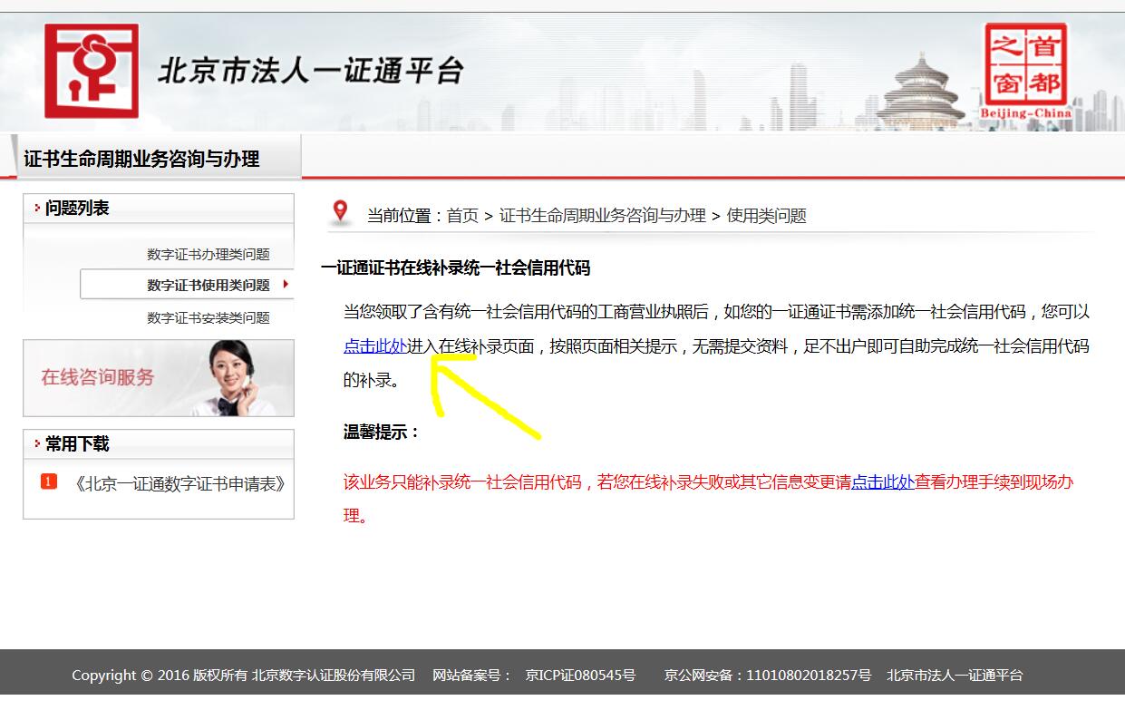Collapse the 数字证书使用类问题 category
The width and height of the screenshot is (1125, 710).
(210, 284)
